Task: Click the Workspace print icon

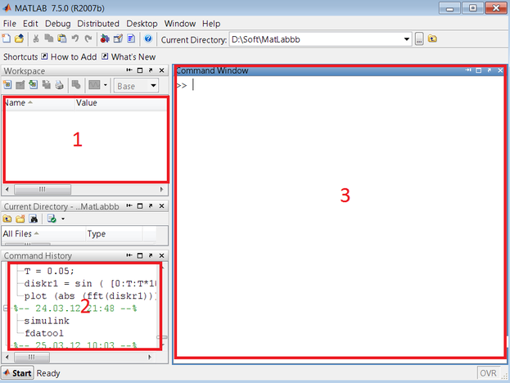Action: [x=59, y=85]
